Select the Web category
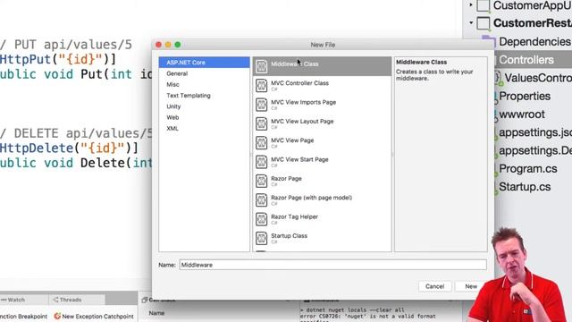The height and width of the screenshot is (322, 572). tap(172, 117)
